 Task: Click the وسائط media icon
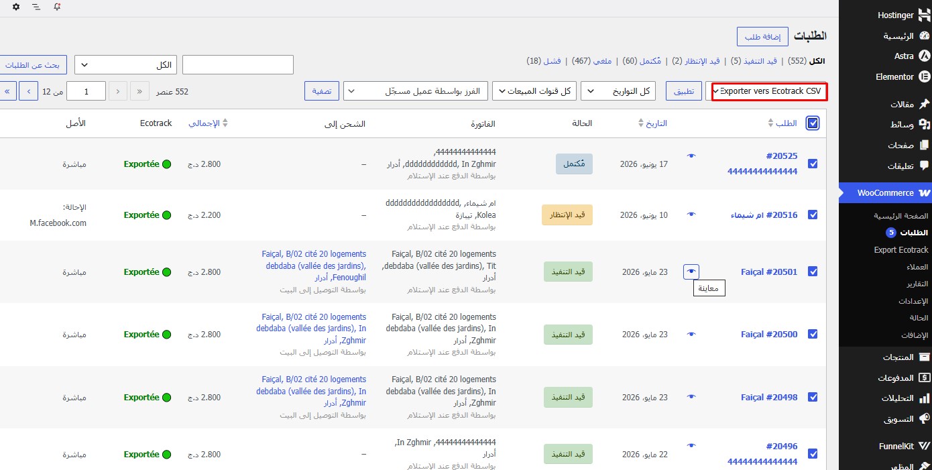coord(924,124)
